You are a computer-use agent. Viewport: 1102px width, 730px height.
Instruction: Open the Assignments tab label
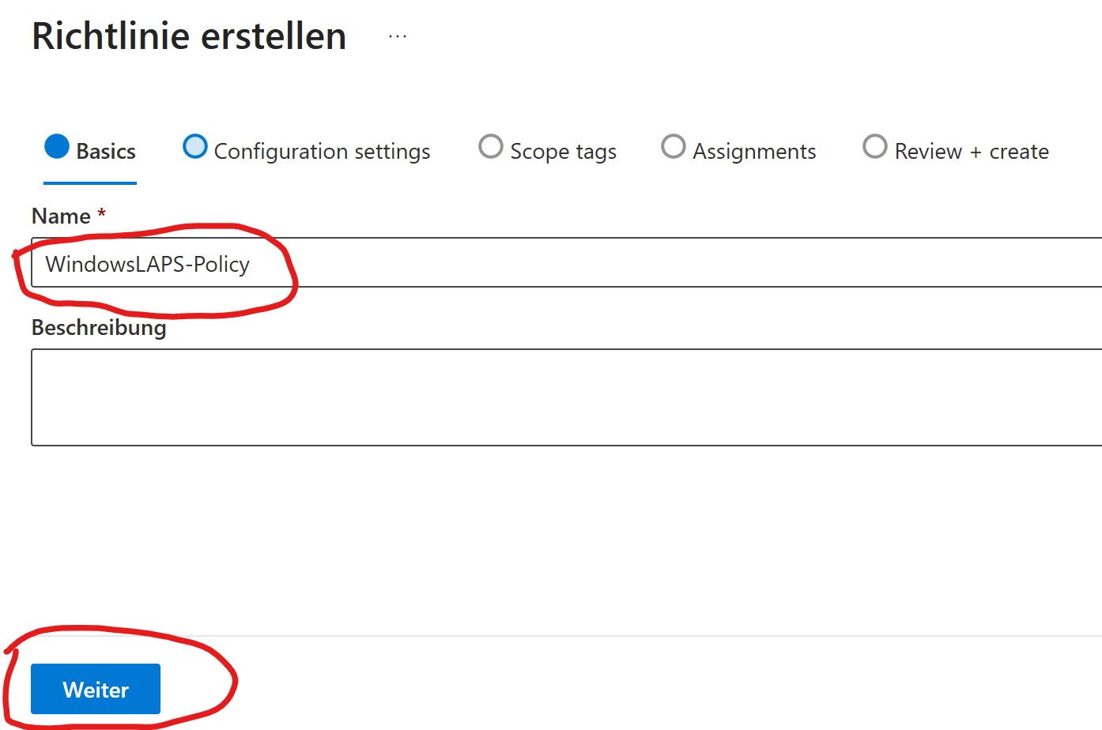[x=754, y=151]
